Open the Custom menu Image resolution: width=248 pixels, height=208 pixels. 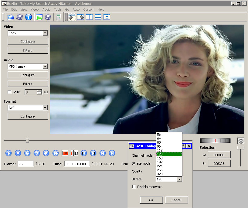point(89,9)
